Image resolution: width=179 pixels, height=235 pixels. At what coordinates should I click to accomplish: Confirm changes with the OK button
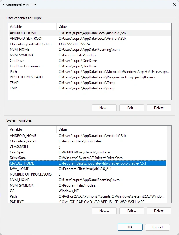[x=130, y=227]
